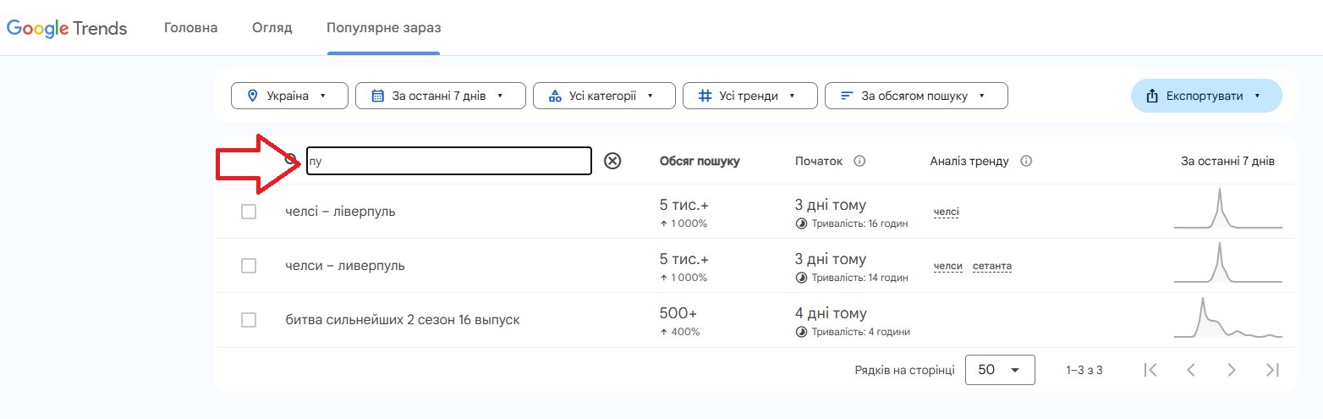
Task: Open the челси – ливерпуль trend title
Action: [x=345, y=266]
